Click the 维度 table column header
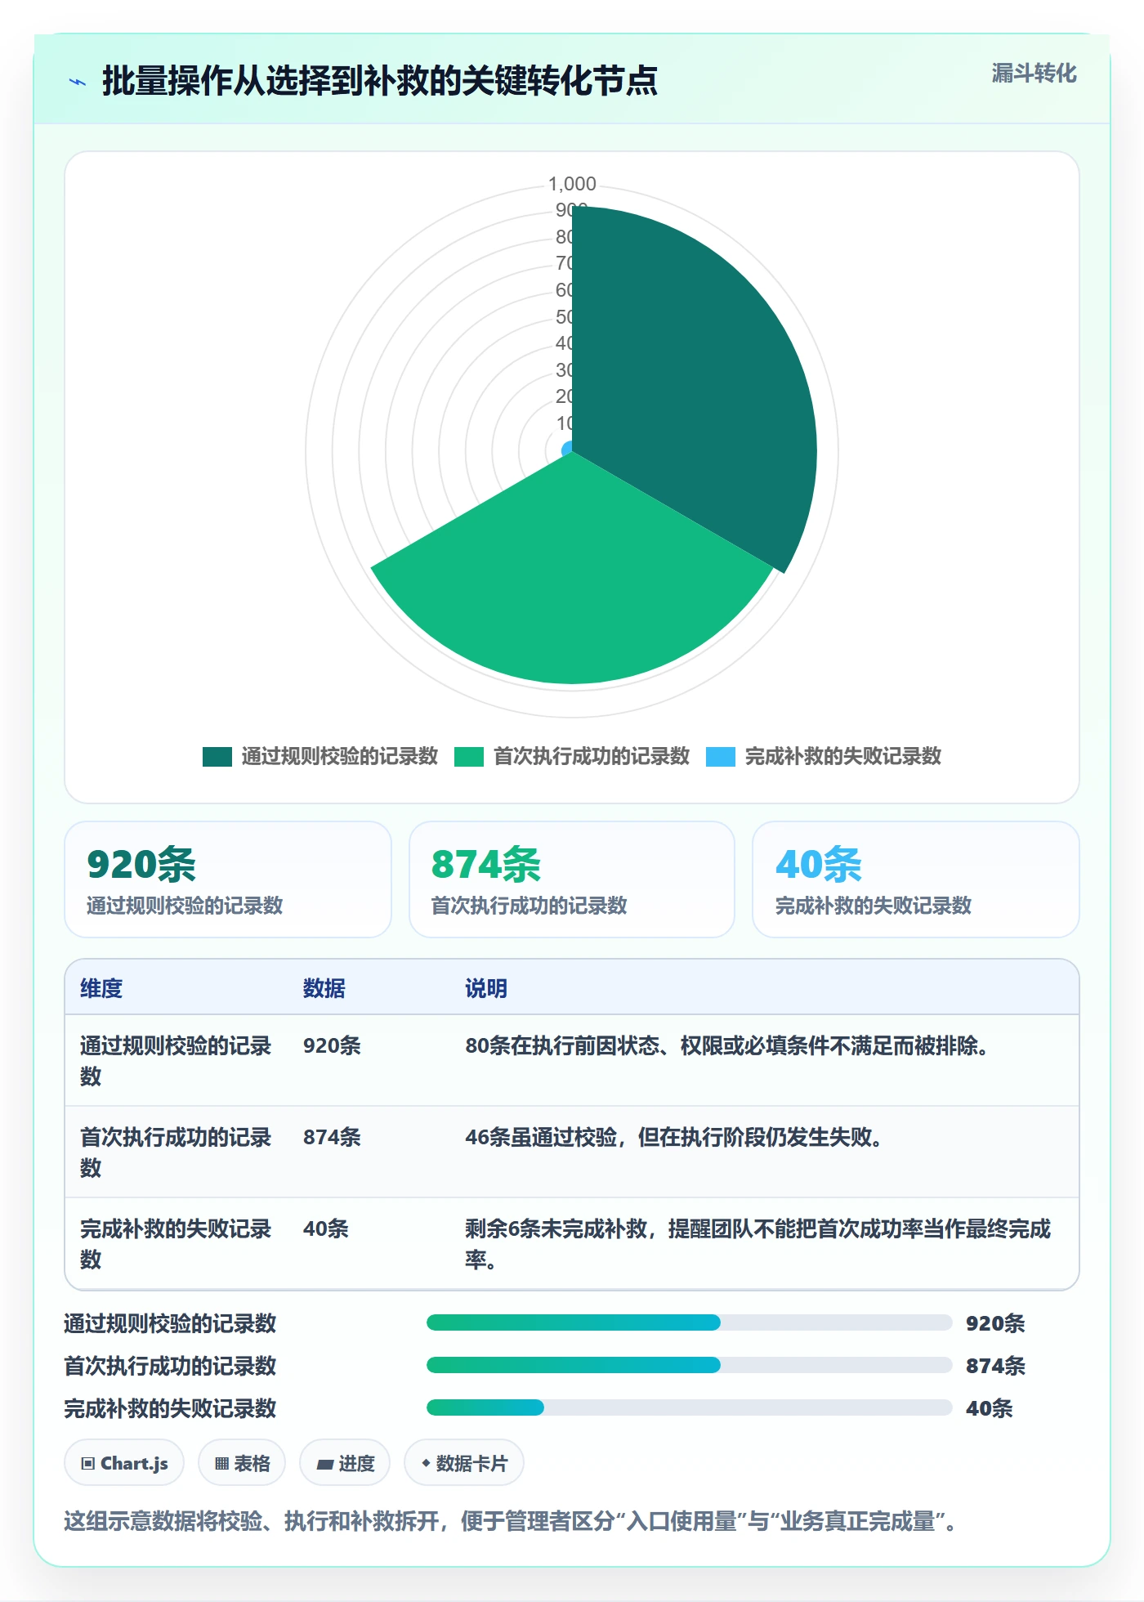Viewport: 1144px width, 1602px height. click(x=101, y=988)
